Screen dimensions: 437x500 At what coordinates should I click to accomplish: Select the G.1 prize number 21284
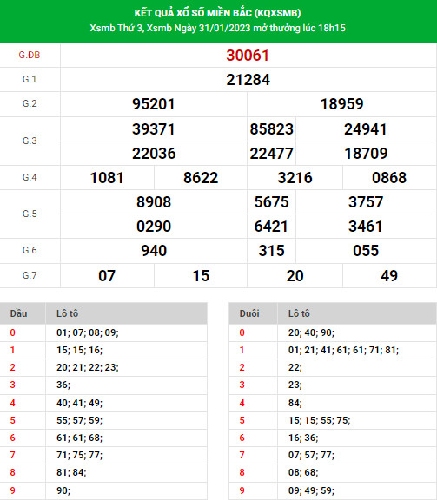(248, 80)
